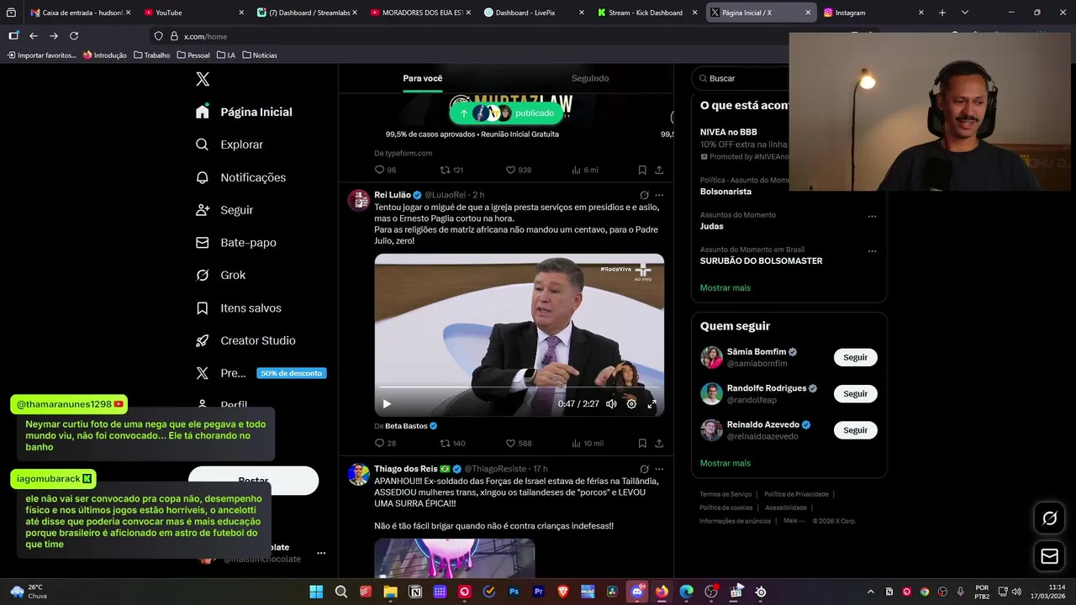Expand the video to fullscreen
Screen dimensions: 1076x605
651,404
